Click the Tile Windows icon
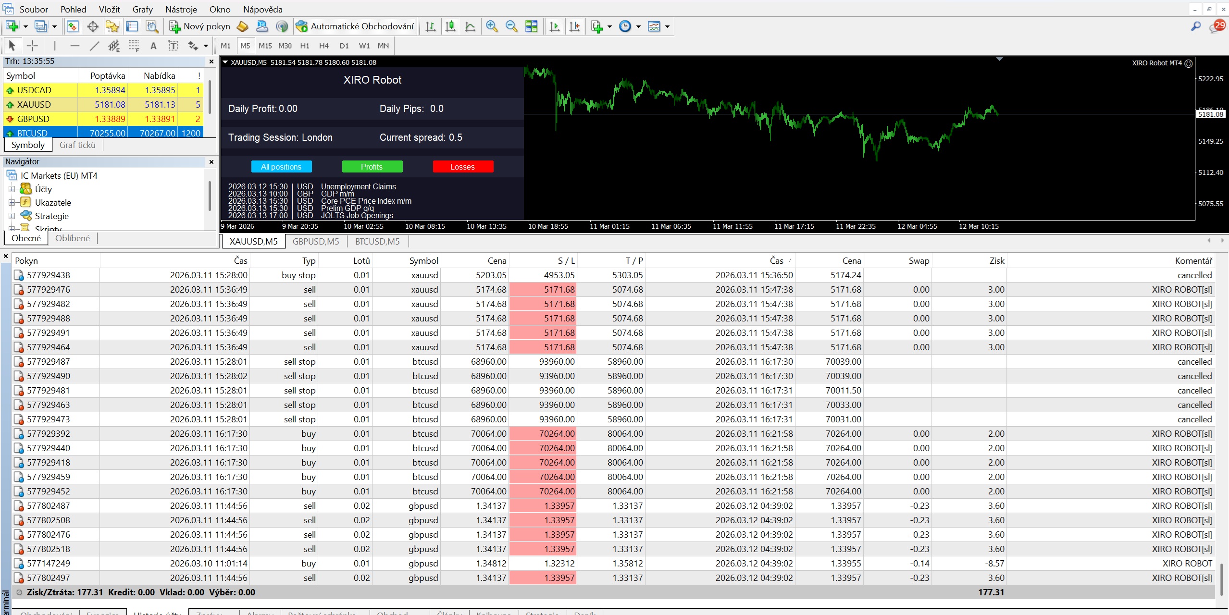 (531, 26)
